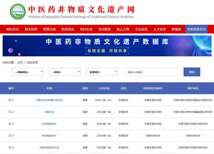Select 项目聚焦 in the red menu

pyautogui.click(x=104, y=29)
